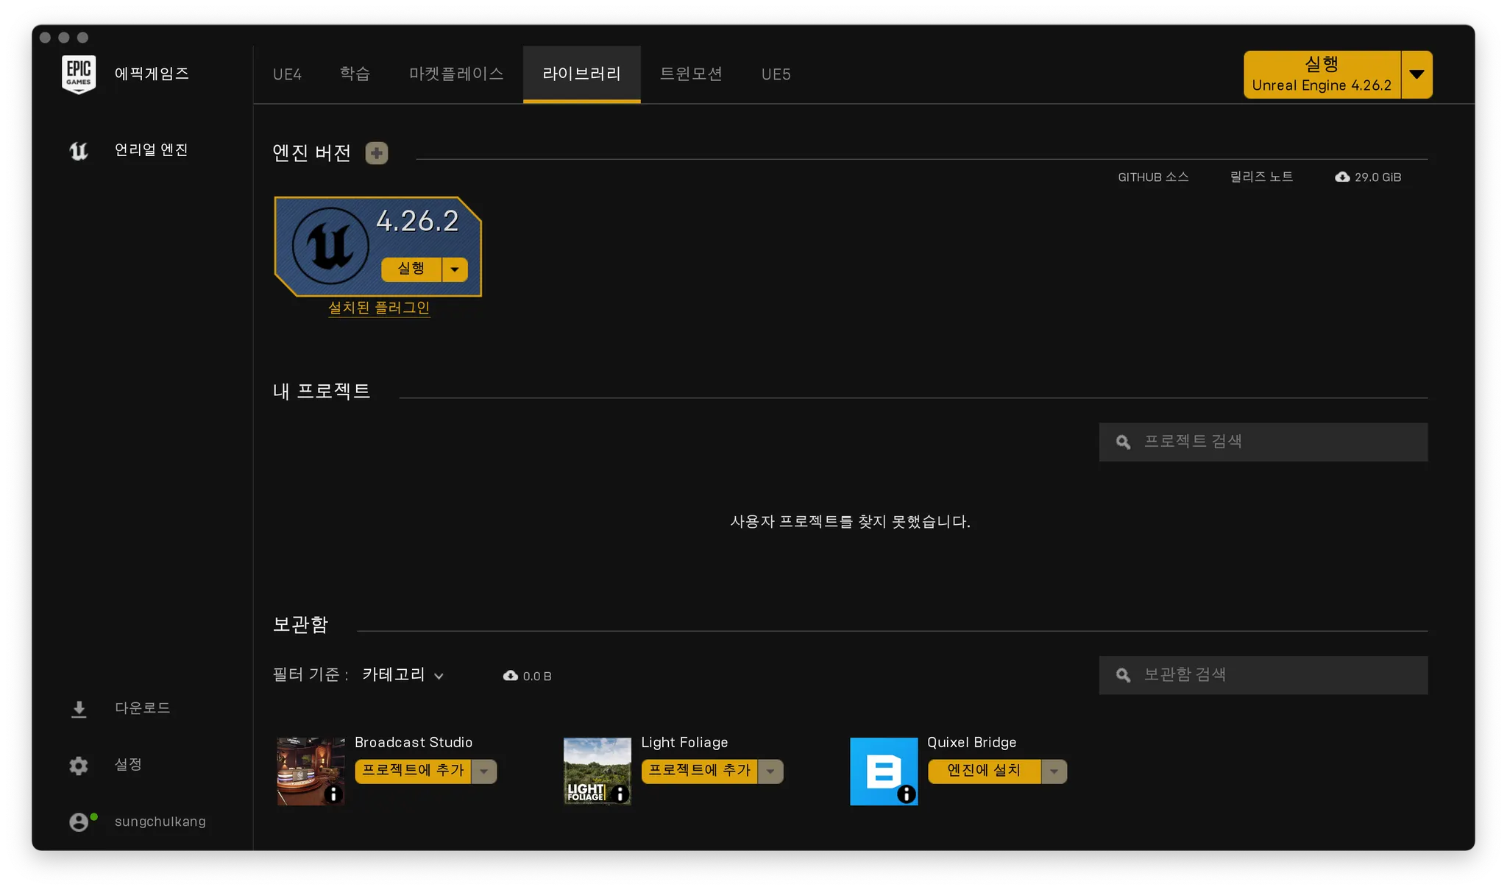Image resolution: width=1507 pixels, height=890 pixels.
Task: Open the GITHUB 소스 link
Action: tap(1153, 177)
